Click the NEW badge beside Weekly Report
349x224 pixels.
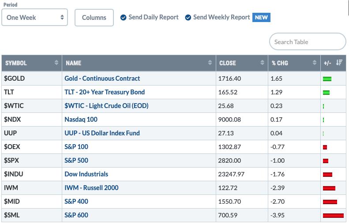click(261, 17)
